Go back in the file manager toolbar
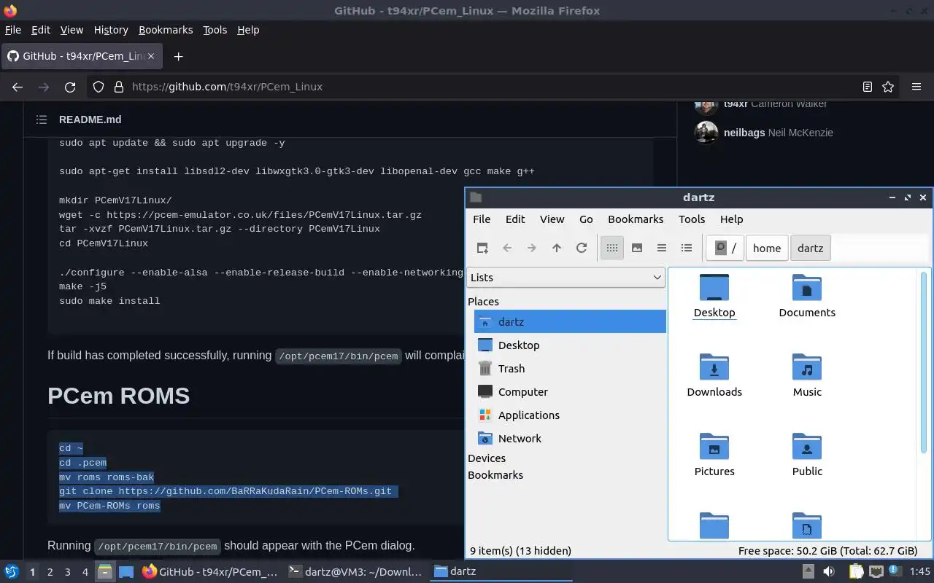934x583 pixels. point(507,248)
